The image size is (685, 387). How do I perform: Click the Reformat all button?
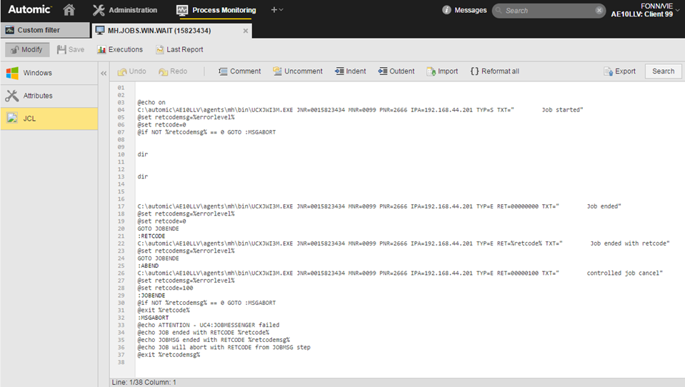coord(494,71)
